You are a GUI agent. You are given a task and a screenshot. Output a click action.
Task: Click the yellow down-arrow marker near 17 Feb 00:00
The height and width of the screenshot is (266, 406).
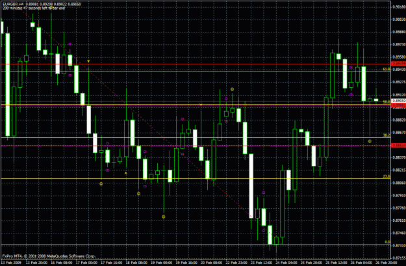pos(88,61)
